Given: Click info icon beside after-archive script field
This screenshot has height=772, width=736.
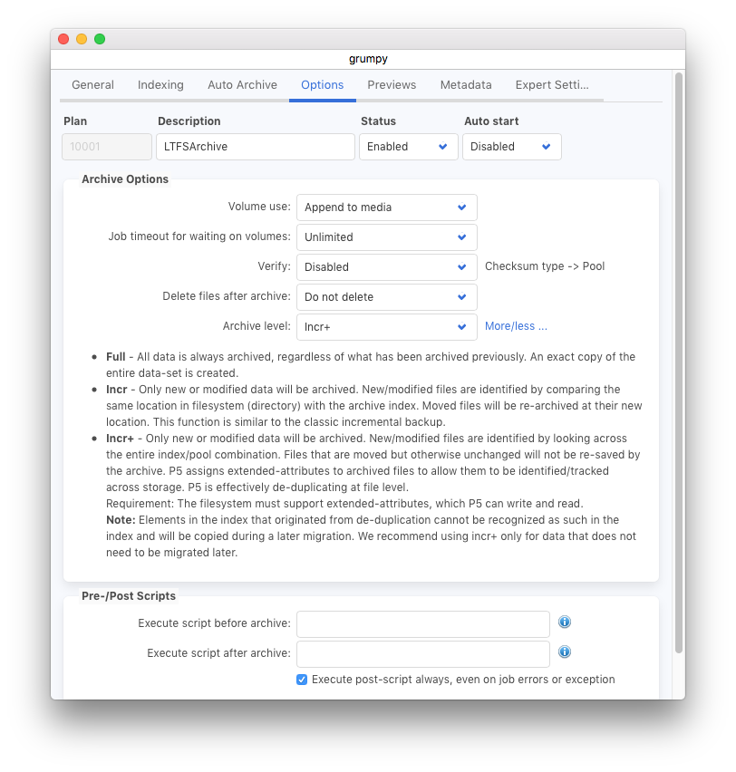Looking at the screenshot, I should pos(564,652).
